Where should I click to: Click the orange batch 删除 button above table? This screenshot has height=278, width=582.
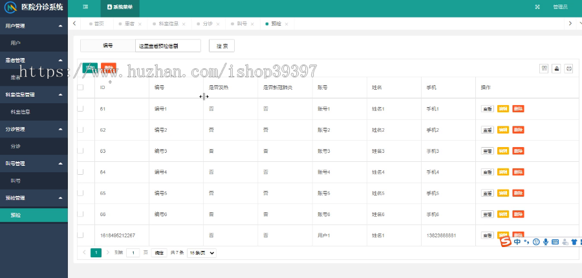(109, 68)
